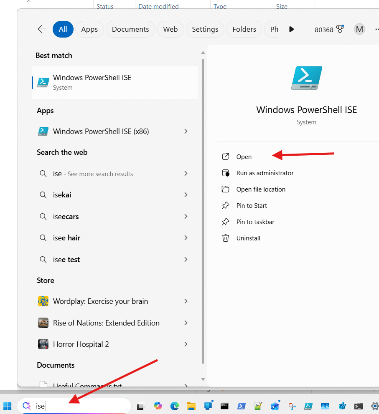The height and width of the screenshot is (414, 379).
Task: Select the 'isekai' web suggestion
Action: (x=62, y=195)
